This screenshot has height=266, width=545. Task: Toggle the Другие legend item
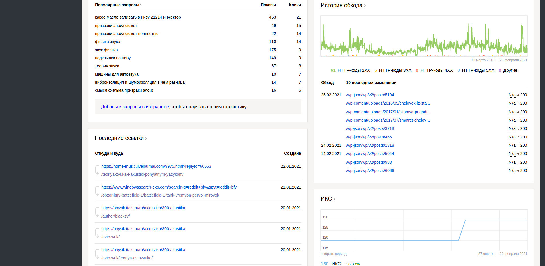coord(508,70)
